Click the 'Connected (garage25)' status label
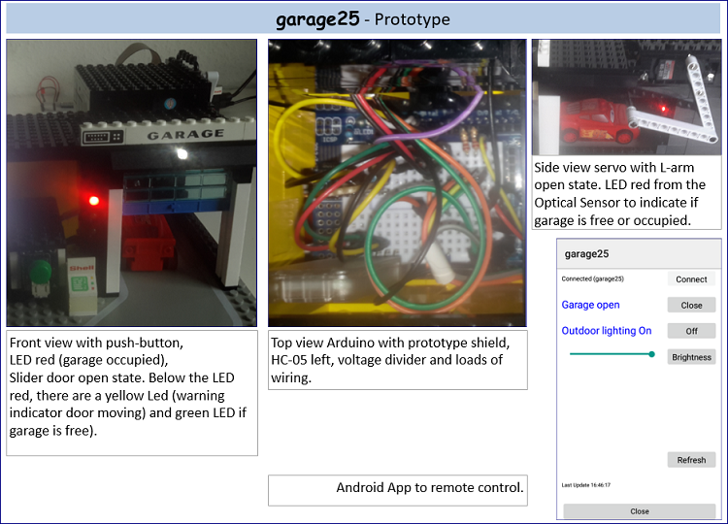 coord(592,278)
